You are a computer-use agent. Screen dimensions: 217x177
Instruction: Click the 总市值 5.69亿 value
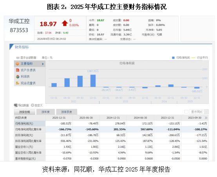(127, 30)
